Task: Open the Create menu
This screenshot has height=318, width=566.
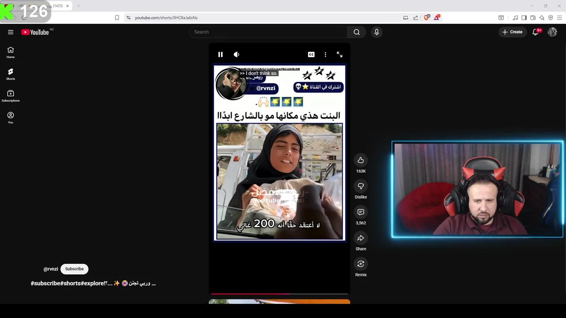Action: click(512, 32)
